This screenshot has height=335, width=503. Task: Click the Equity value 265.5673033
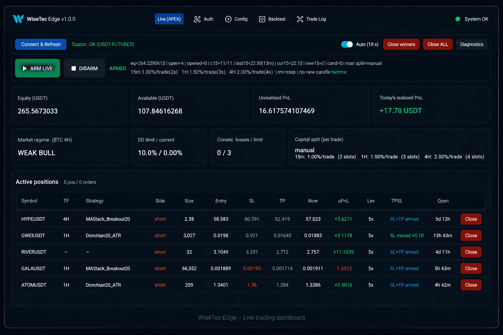pyautogui.click(x=38, y=111)
